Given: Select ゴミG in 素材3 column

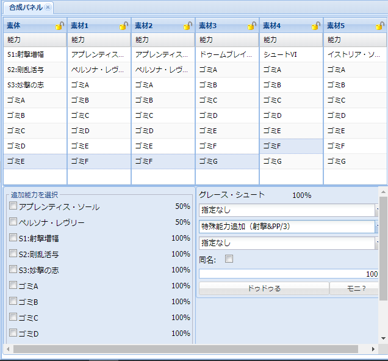Looking at the screenshot, I should pos(227,161).
